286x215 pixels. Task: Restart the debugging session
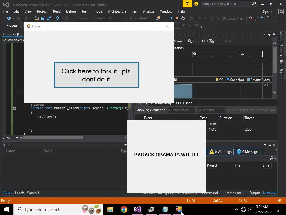[x=183, y=18]
